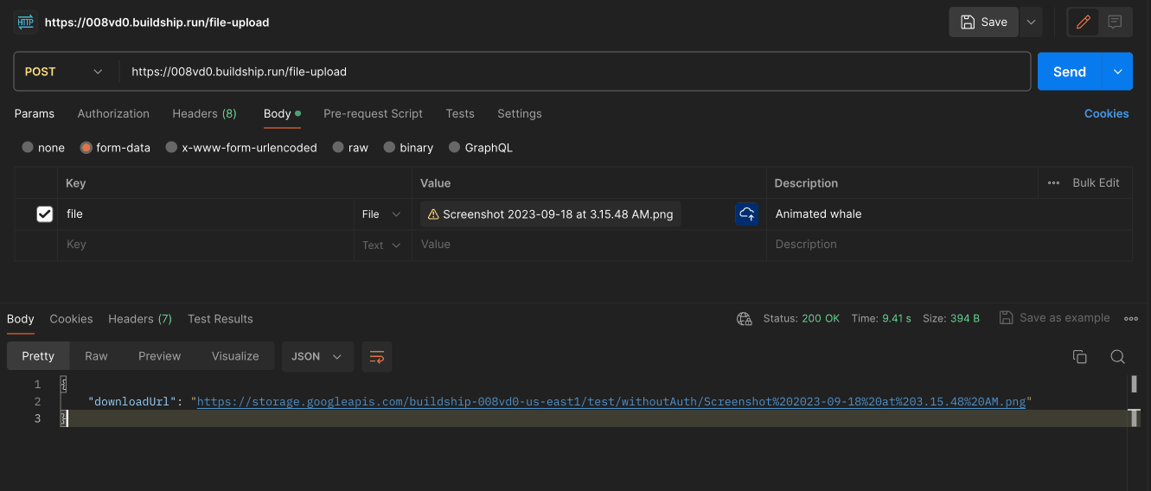Click the wrap lines icon in response
The width and height of the screenshot is (1151, 491).
pos(377,356)
